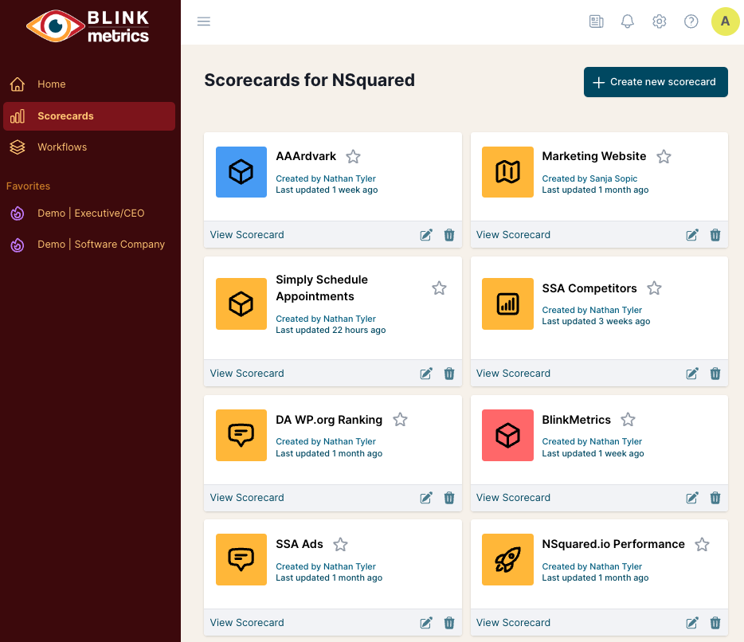Screen dimensions: 744x642
Task: Click the news feed icon in the top bar
Action: (x=596, y=22)
